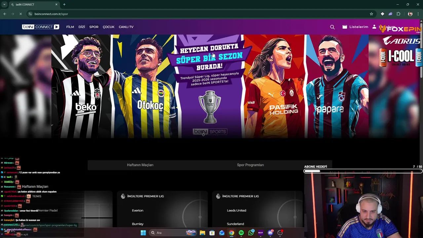Screen dimensions: 423x238
Task: Click Premier Lig lion icon on Leeds card
Action: [x=218, y=196]
